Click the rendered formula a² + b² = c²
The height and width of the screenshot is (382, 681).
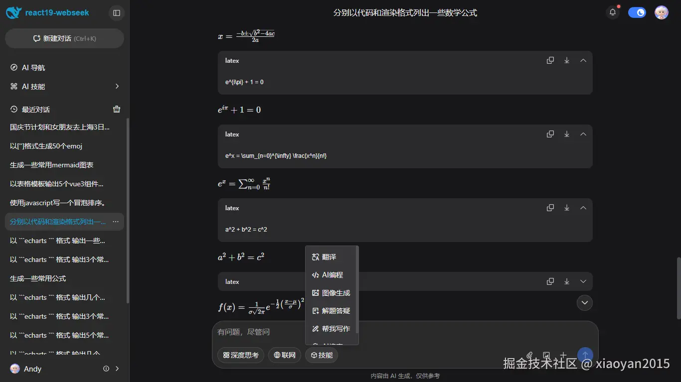click(241, 257)
